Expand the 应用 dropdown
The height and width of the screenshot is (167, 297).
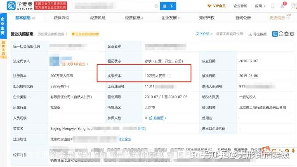[260, 6]
